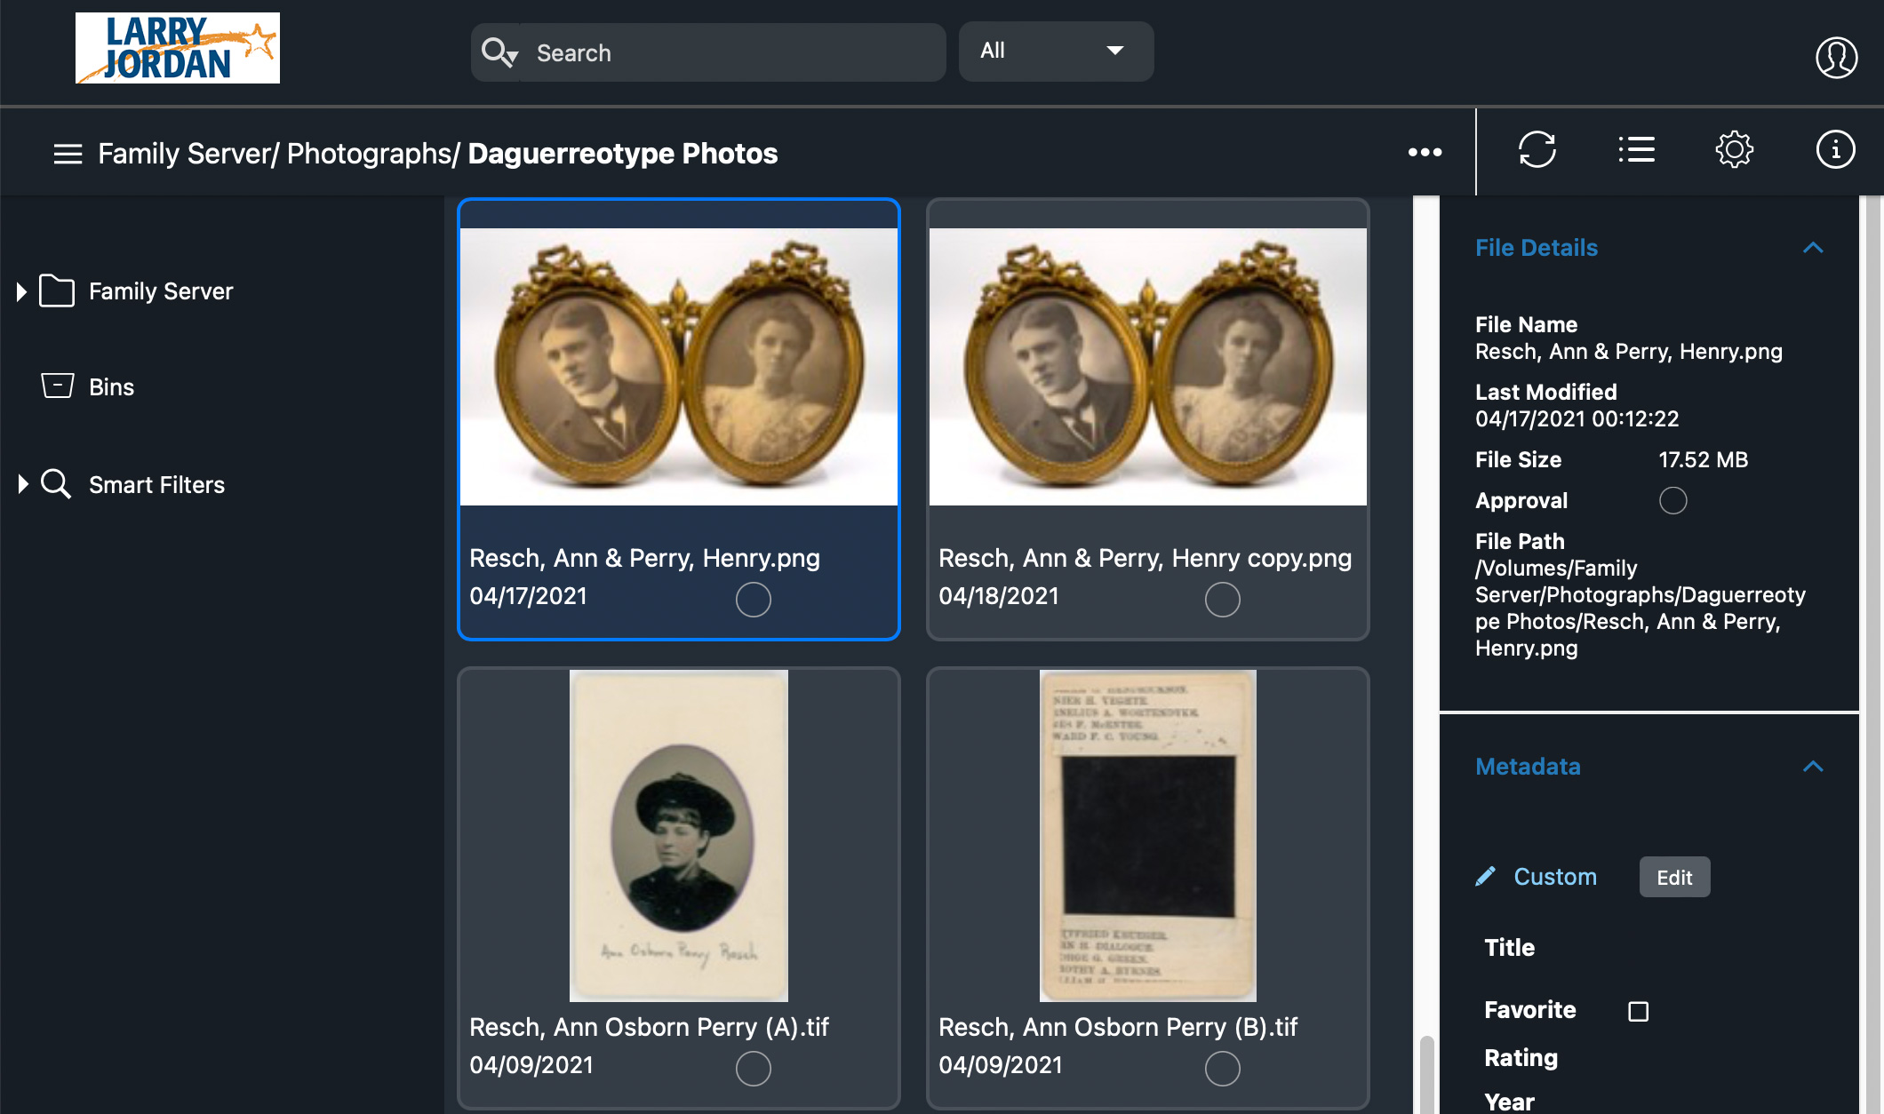Image resolution: width=1884 pixels, height=1114 pixels.
Task: Open the three-dots more options menu
Action: pos(1425,153)
